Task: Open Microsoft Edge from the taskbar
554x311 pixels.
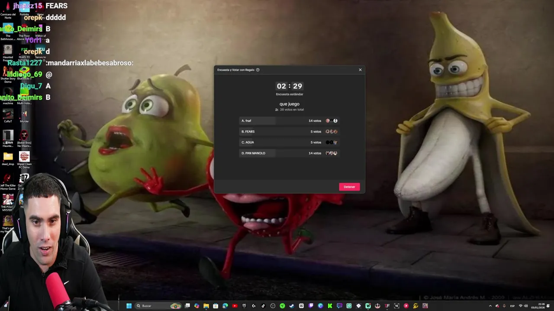Action: tap(225, 306)
